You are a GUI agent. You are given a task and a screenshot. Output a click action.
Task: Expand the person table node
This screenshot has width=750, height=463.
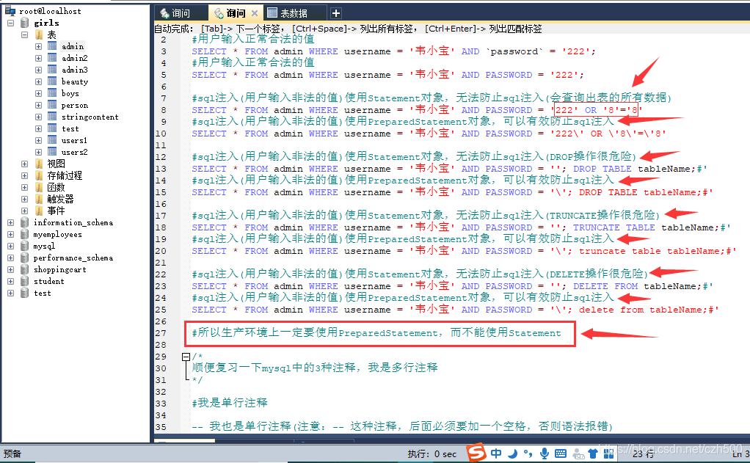pyautogui.click(x=38, y=105)
